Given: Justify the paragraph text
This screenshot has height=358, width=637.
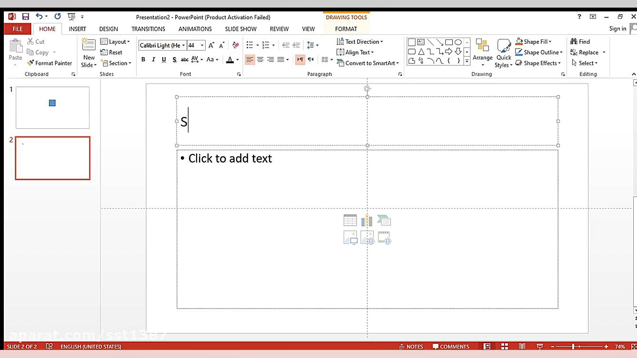Looking at the screenshot, I should [281, 59].
